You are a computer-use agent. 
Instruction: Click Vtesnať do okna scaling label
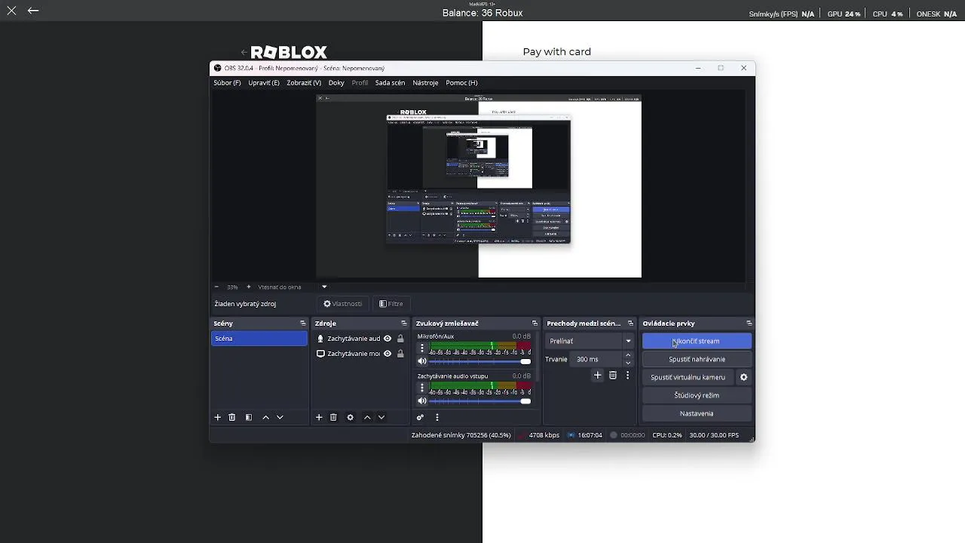(280, 287)
